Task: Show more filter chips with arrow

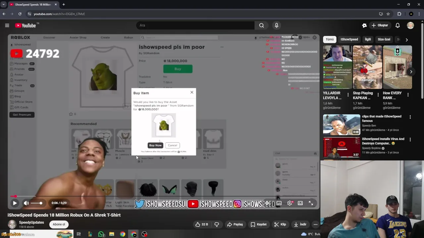Action: (x=406, y=40)
